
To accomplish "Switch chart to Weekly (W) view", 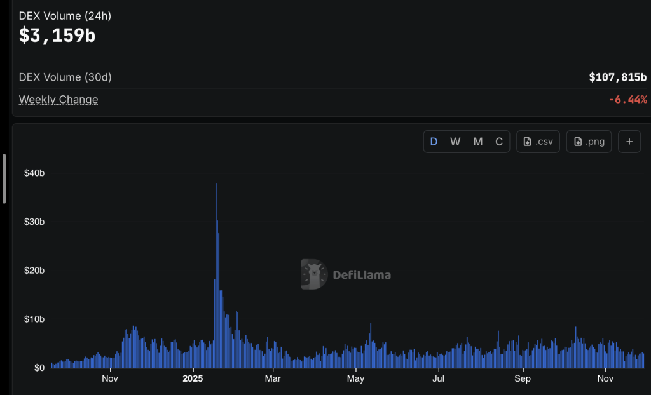I will (455, 142).
